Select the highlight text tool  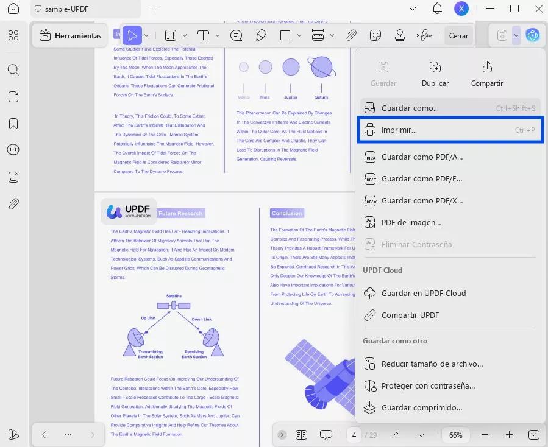click(x=171, y=35)
